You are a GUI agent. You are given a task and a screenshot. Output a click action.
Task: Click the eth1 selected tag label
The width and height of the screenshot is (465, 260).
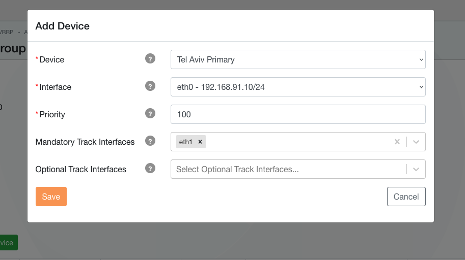click(186, 142)
